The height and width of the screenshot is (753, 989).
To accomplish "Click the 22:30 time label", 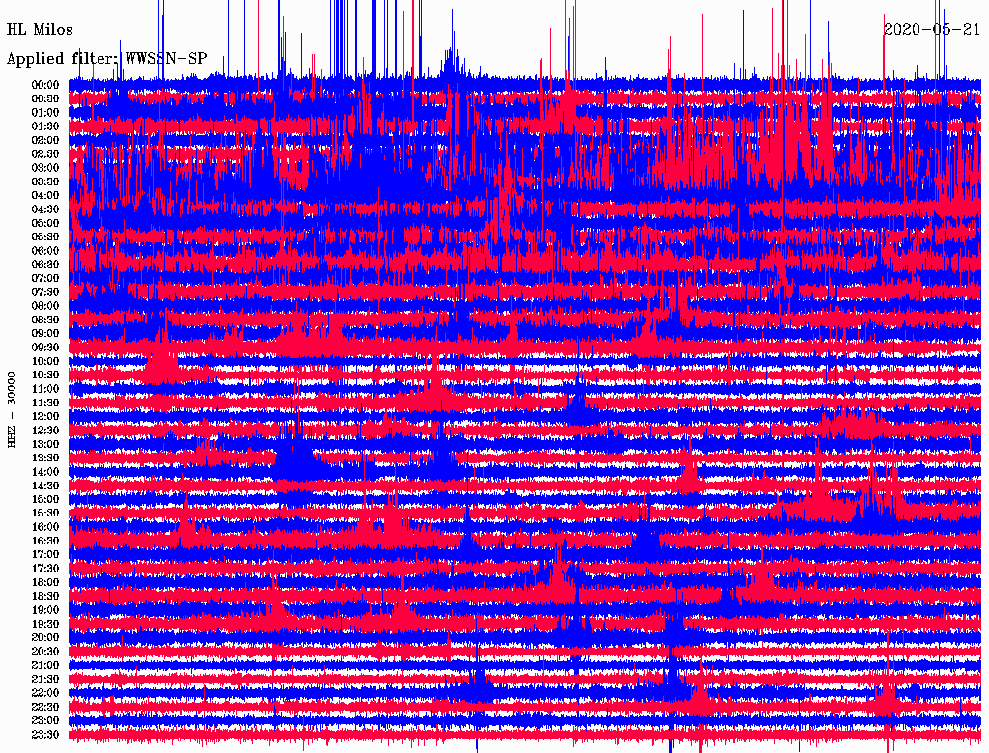I will click(x=45, y=707).
